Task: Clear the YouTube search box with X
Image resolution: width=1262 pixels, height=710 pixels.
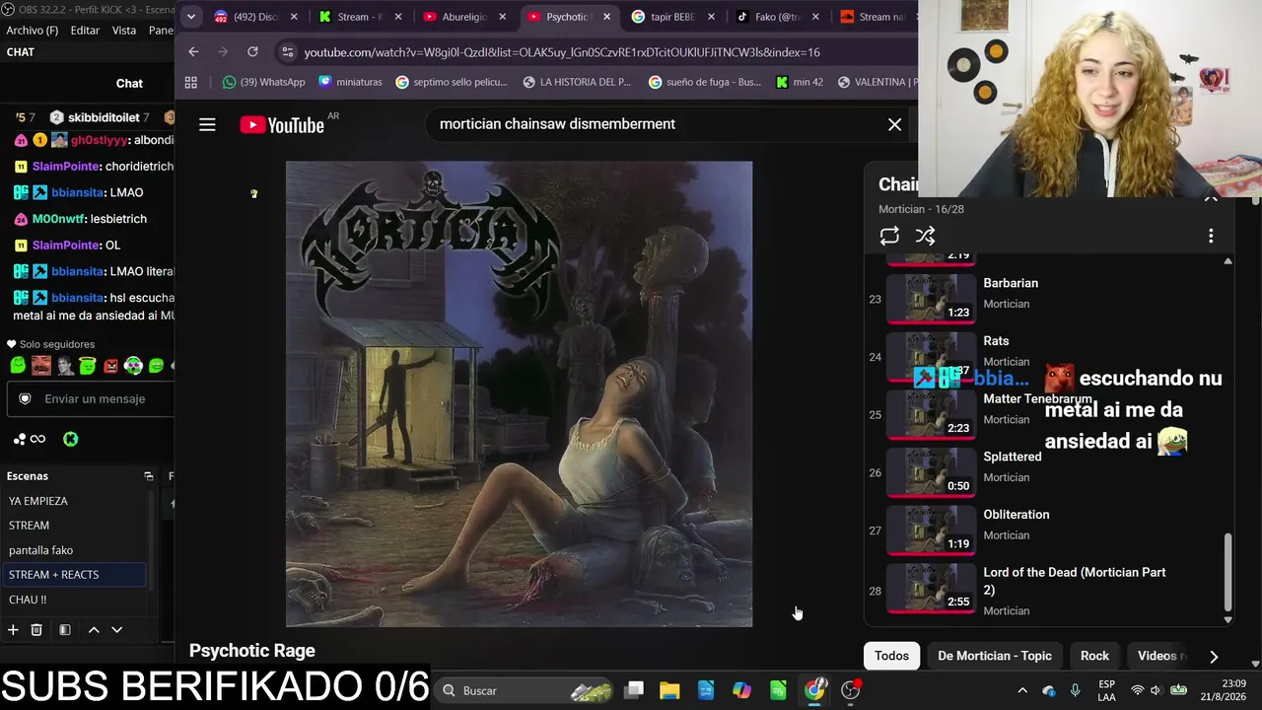Action: point(894,124)
